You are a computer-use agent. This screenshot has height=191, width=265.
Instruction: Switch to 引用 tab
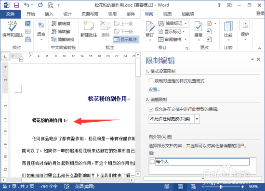coord(112,14)
